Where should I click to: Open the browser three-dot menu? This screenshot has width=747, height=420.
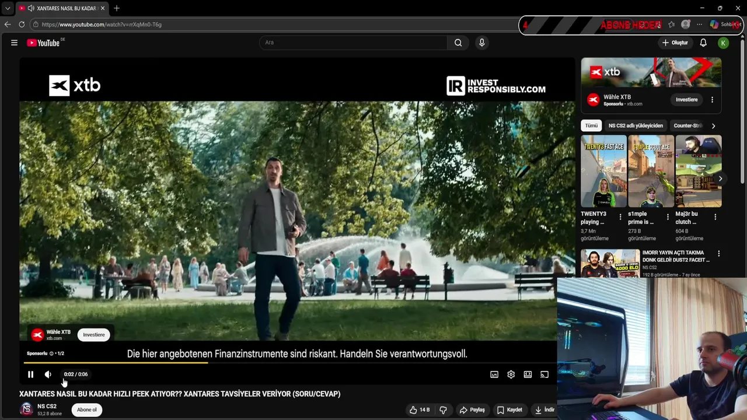click(699, 24)
